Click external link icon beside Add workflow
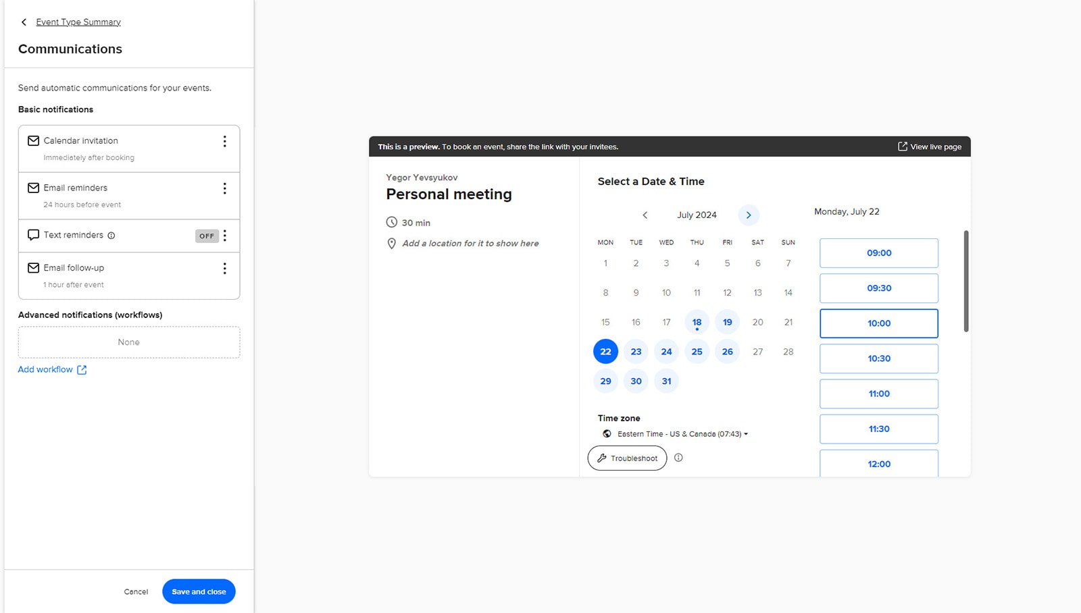The image size is (1081, 613). tap(82, 370)
